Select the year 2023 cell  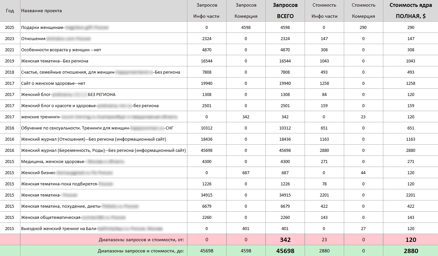point(10,39)
